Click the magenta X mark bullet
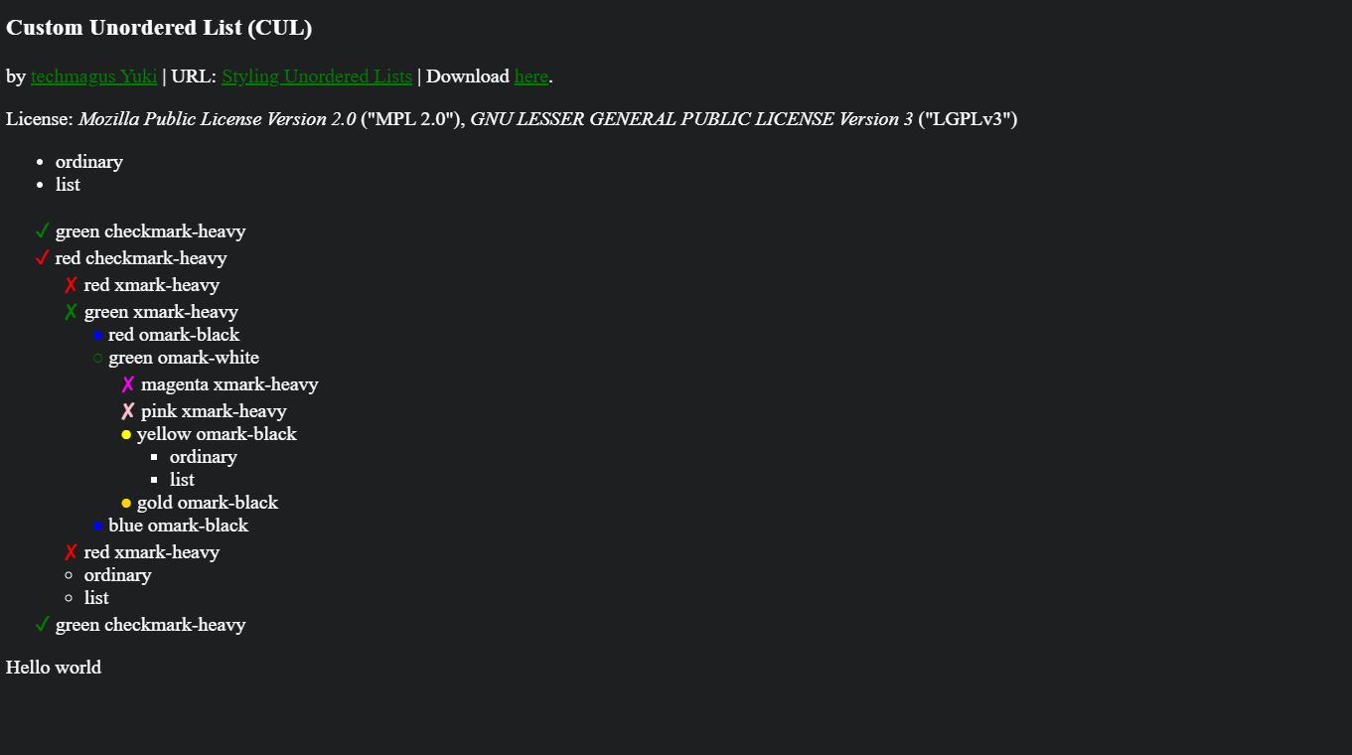 (x=127, y=384)
